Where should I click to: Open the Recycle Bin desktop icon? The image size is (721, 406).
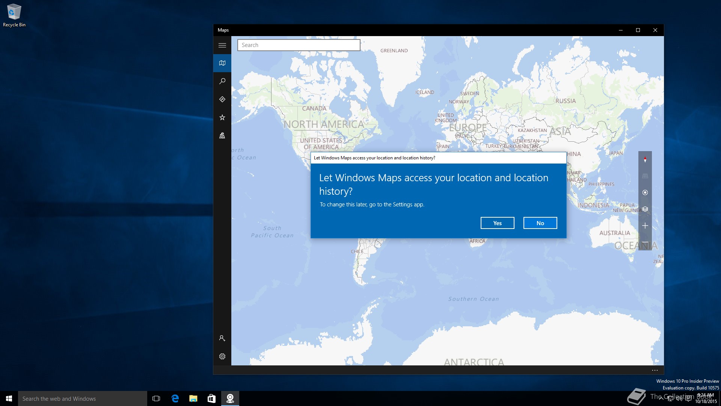(x=14, y=15)
